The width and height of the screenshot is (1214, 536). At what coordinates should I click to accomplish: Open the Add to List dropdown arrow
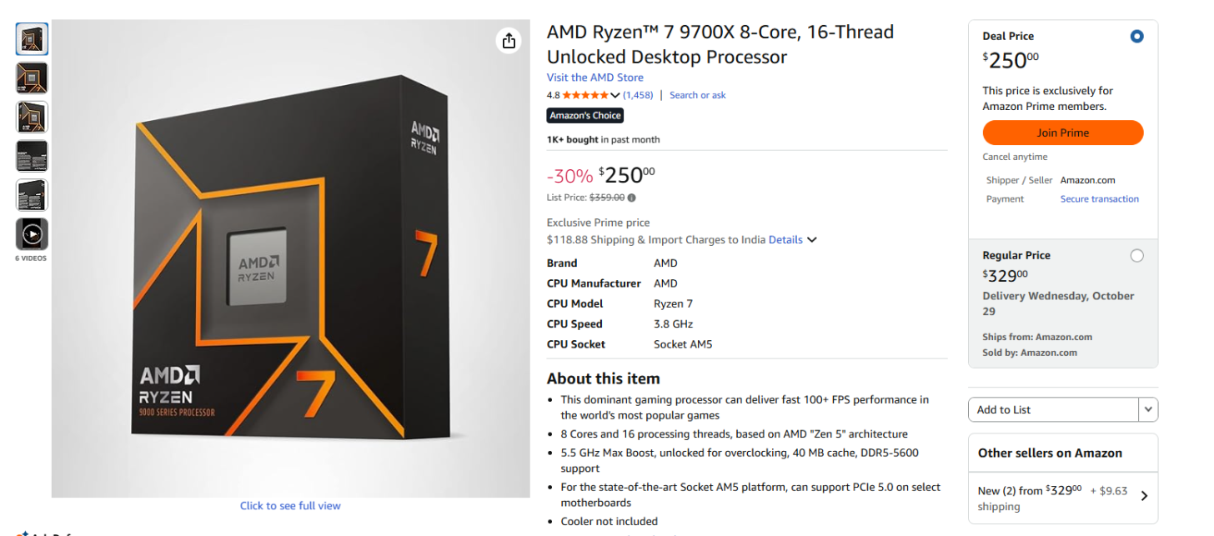1148,409
